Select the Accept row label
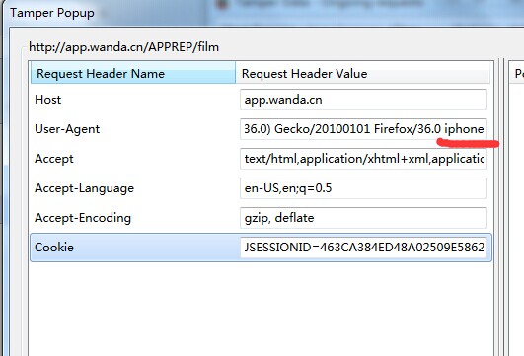Image resolution: width=524 pixels, height=356 pixels. (54, 159)
